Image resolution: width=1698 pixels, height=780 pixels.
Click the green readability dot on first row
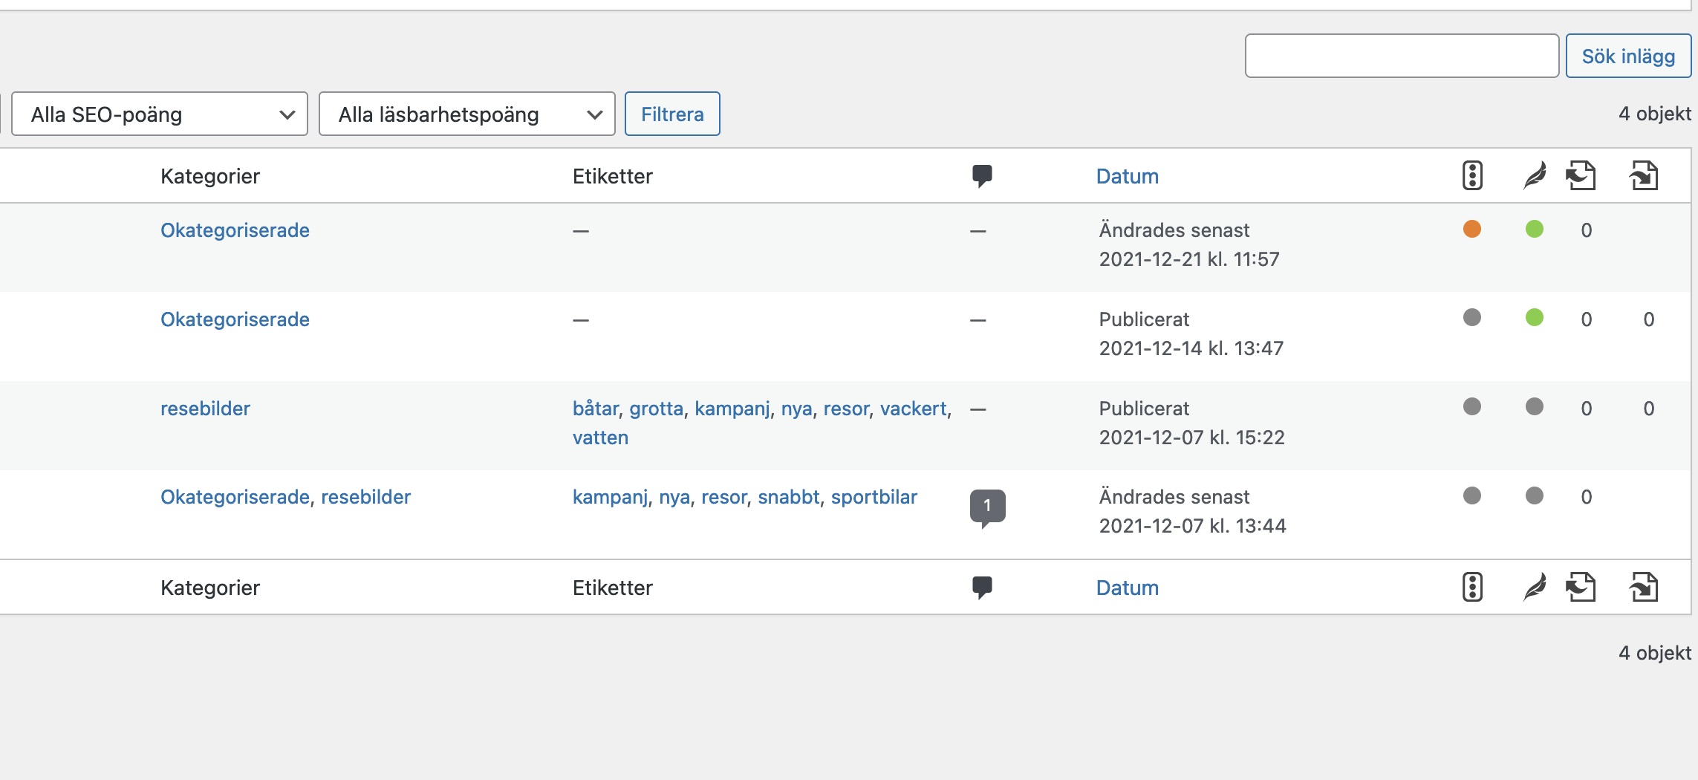point(1535,230)
